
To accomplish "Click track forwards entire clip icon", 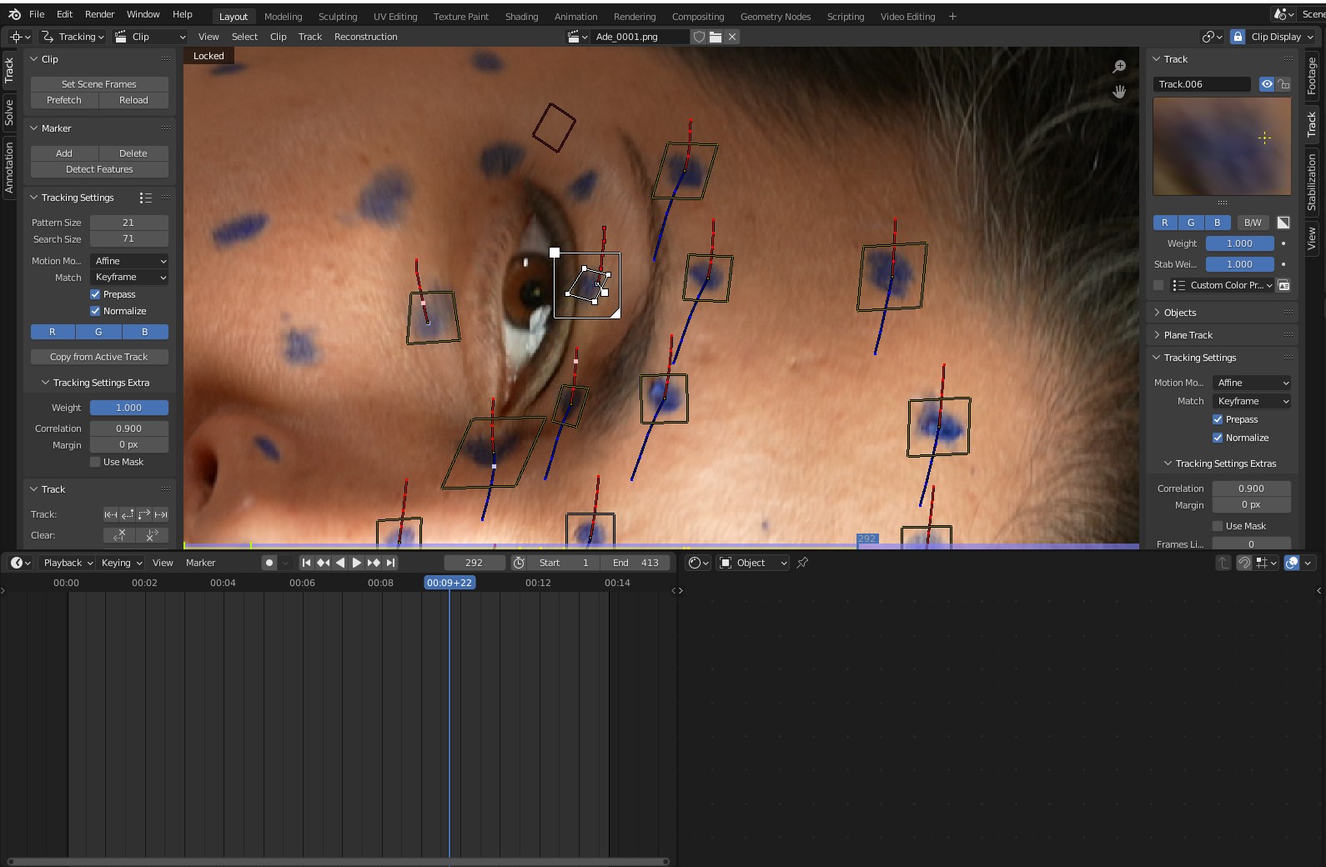I will click(161, 514).
